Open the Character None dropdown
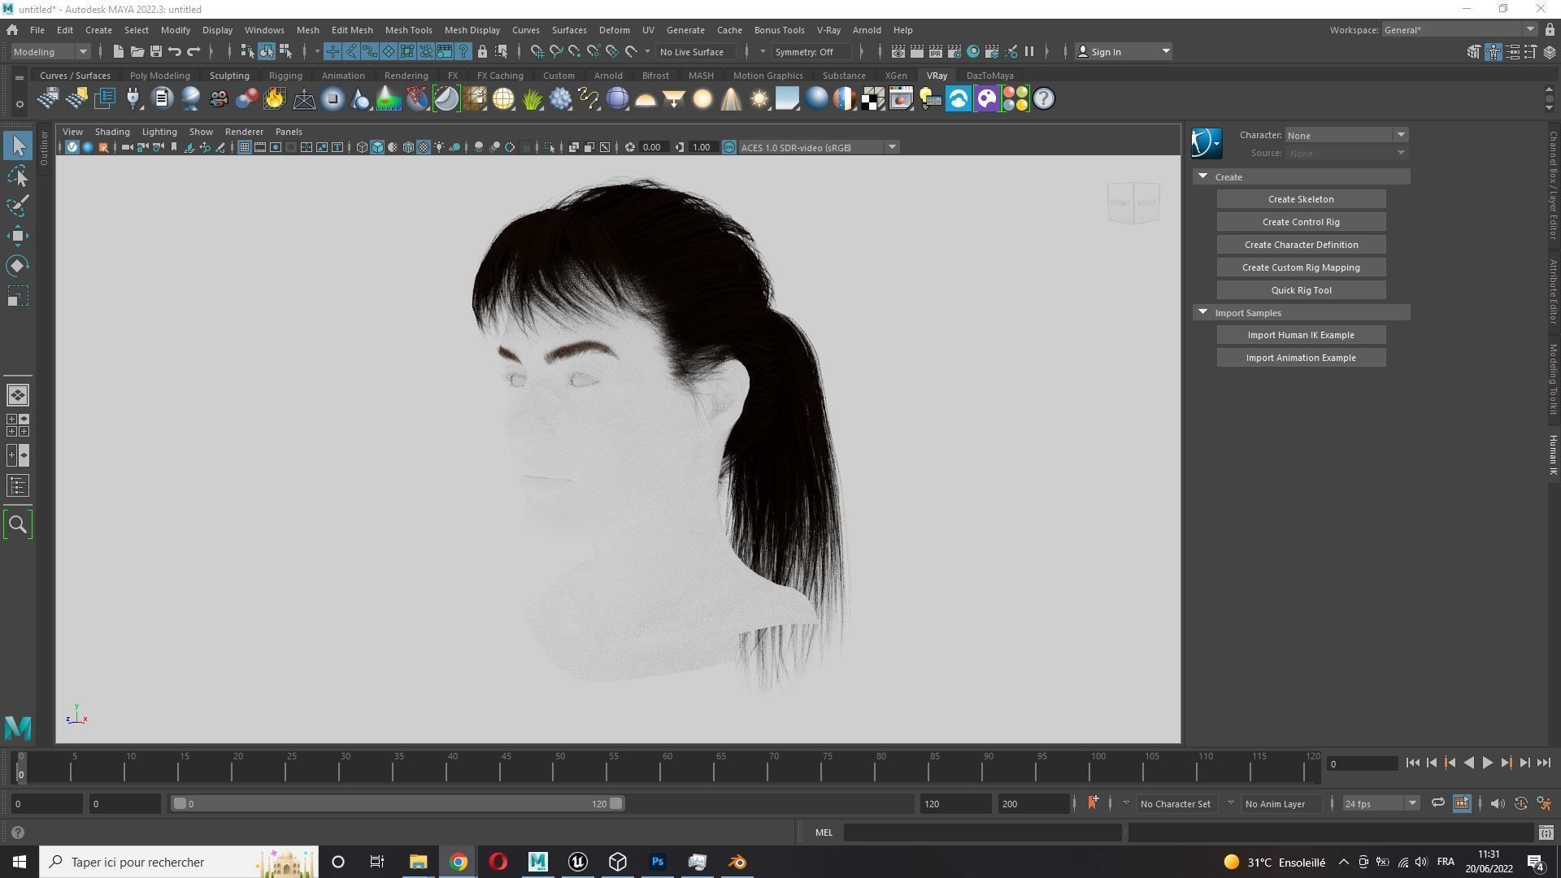 click(1346, 135)
